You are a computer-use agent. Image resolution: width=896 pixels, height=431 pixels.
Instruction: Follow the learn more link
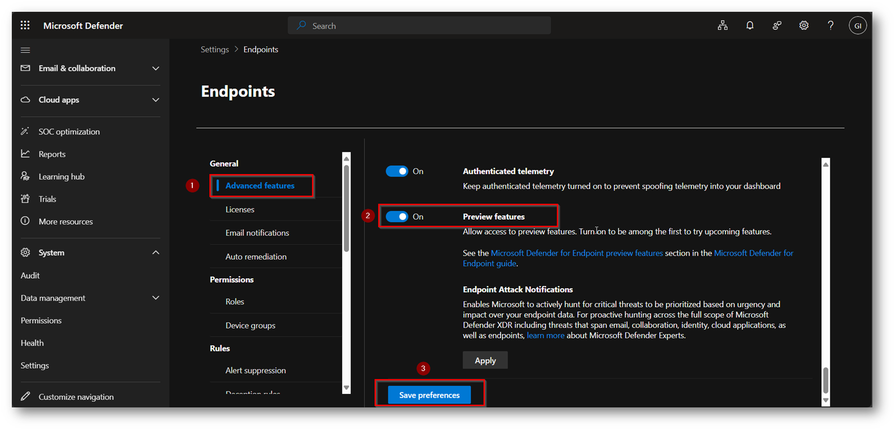(545, 335)
